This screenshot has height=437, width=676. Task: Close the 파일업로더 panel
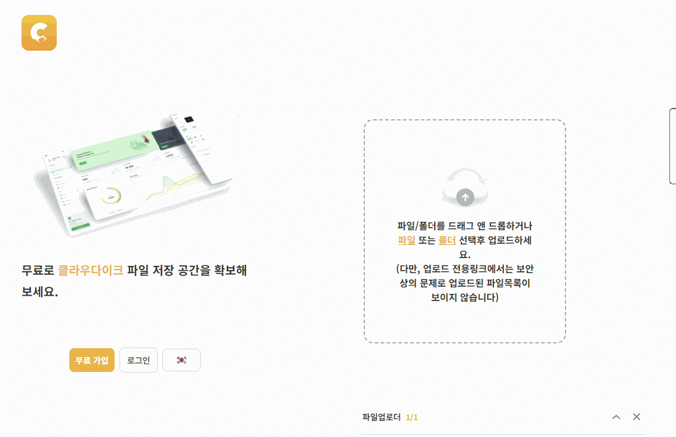(x=637, y=417)
